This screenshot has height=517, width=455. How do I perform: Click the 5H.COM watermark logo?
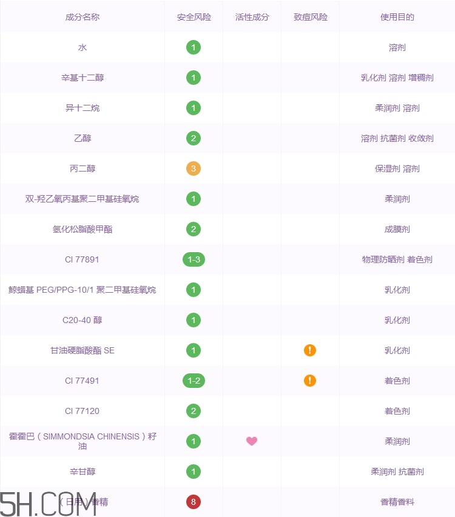pos(49,503)
